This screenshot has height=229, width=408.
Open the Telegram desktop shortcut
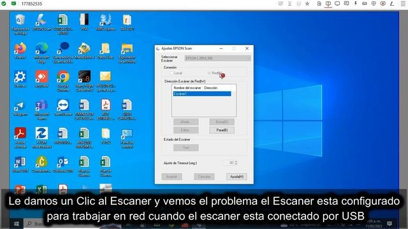(20, 108)
